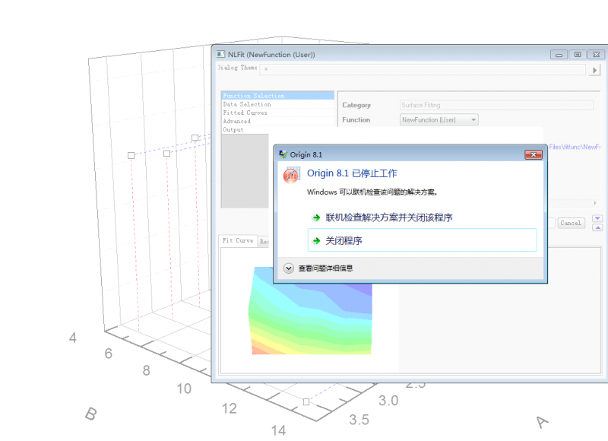Click tick label 14 on B axis
Image resolution: width=608 pixels, height=441 pixels.
pos(278,430)
